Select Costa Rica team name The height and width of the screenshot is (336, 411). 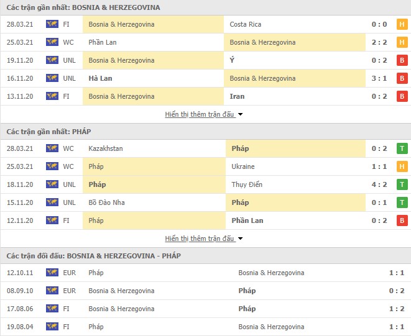coord(246,24)
